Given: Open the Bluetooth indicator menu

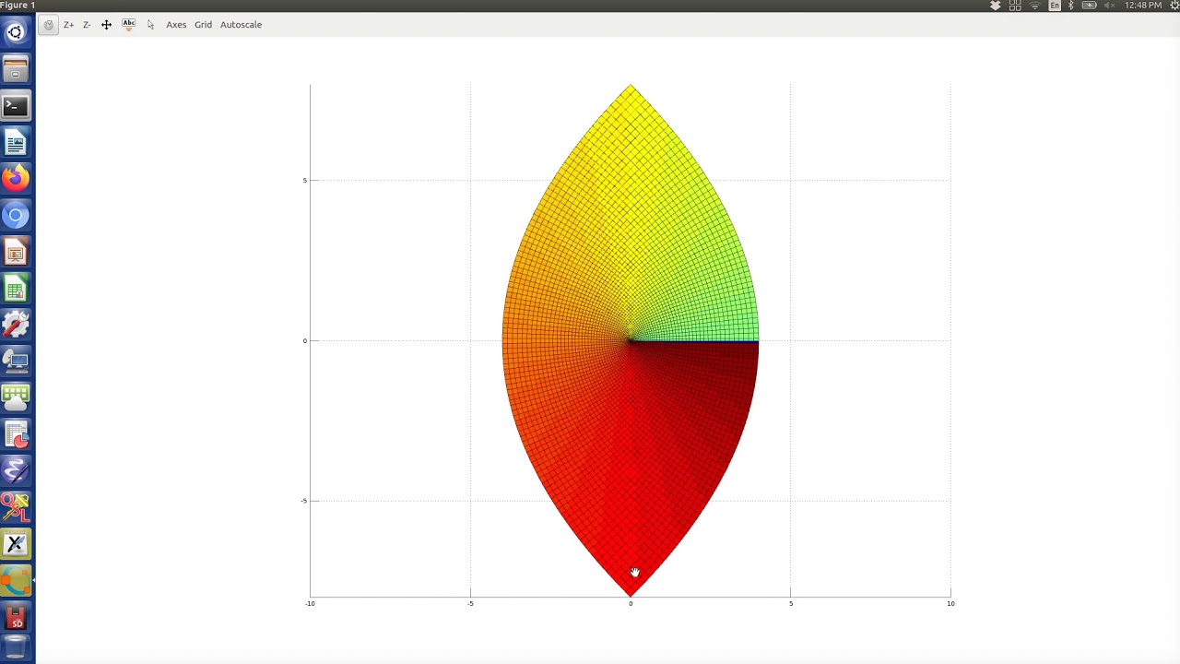Looking at the screenshot, I should 1071,6.
